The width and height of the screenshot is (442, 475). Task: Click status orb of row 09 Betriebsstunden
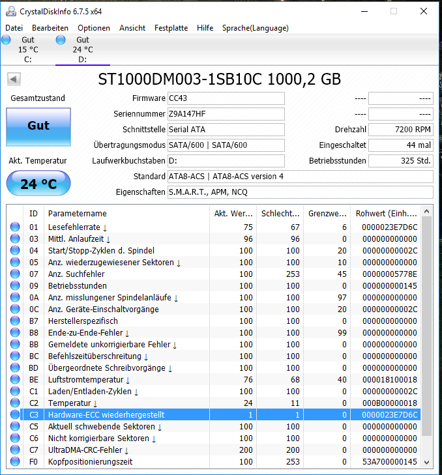(x=15, y=285)
